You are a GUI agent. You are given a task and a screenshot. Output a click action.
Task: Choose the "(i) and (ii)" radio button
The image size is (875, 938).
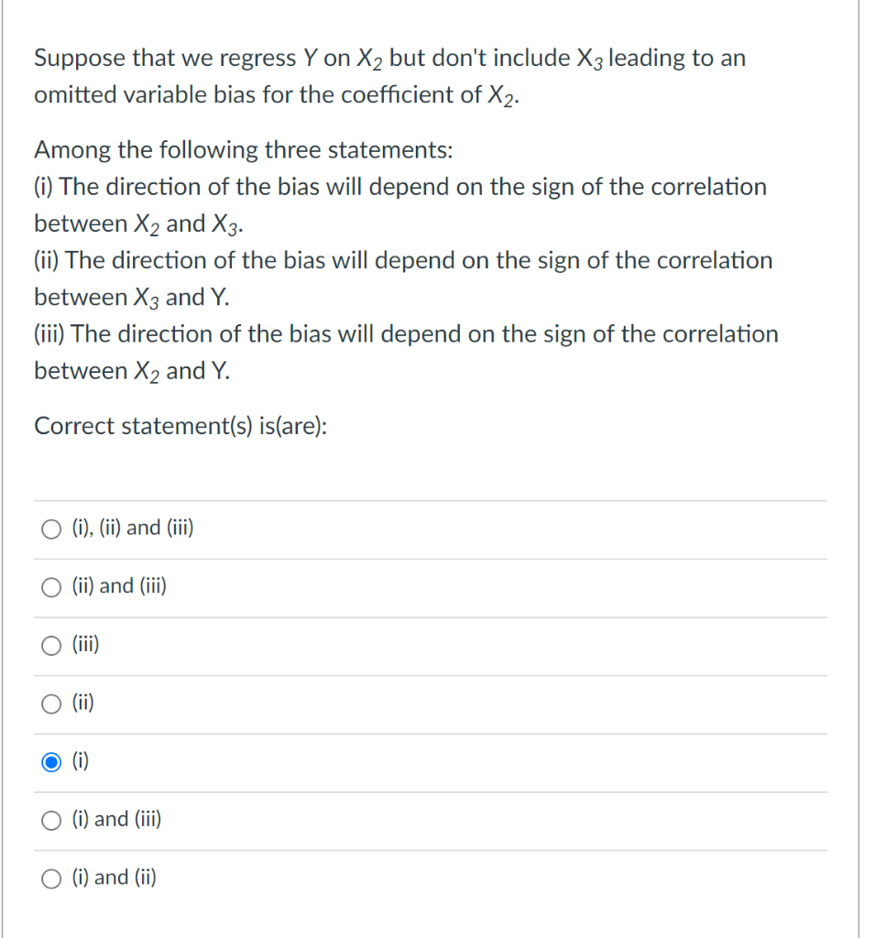point(51,878)
